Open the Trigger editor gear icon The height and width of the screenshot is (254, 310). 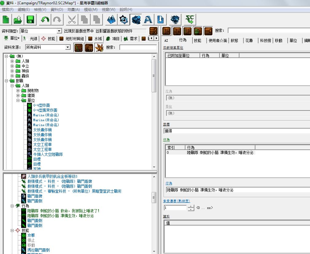point(123,20)
